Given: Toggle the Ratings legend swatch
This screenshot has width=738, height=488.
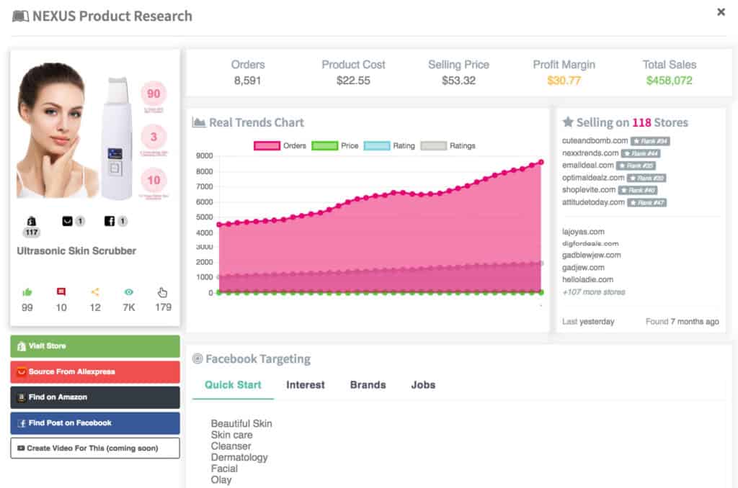Looking at the screenshot, I should tap(433, 145).
